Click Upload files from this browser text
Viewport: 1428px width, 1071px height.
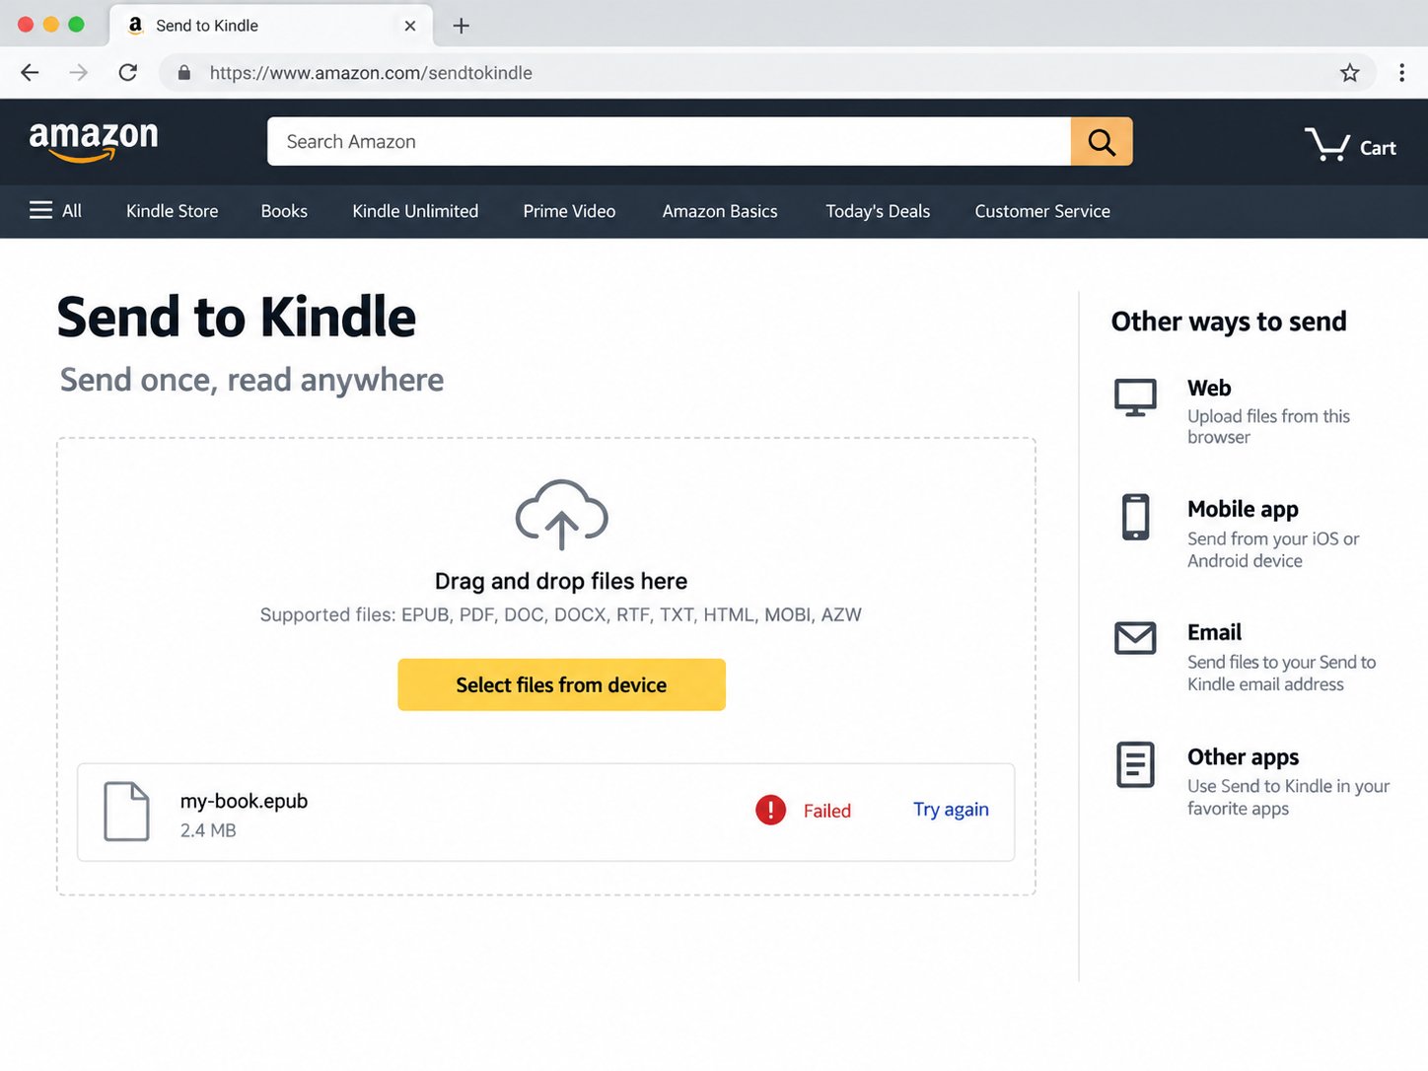tap(1268, 426)
